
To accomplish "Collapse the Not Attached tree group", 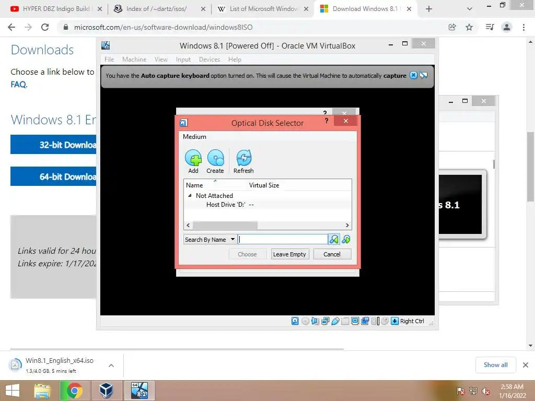I will pos(190,195).
